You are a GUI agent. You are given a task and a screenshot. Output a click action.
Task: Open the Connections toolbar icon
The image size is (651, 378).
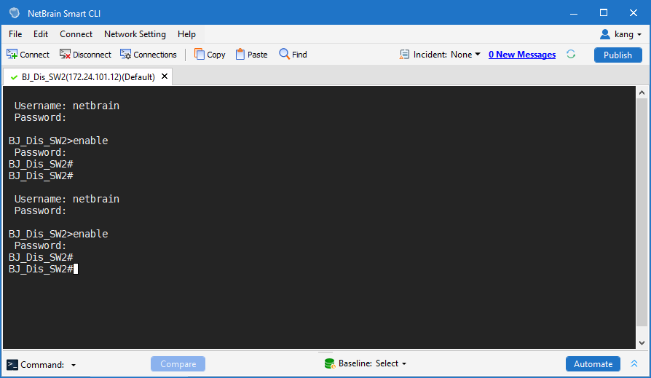coord(125,55)
